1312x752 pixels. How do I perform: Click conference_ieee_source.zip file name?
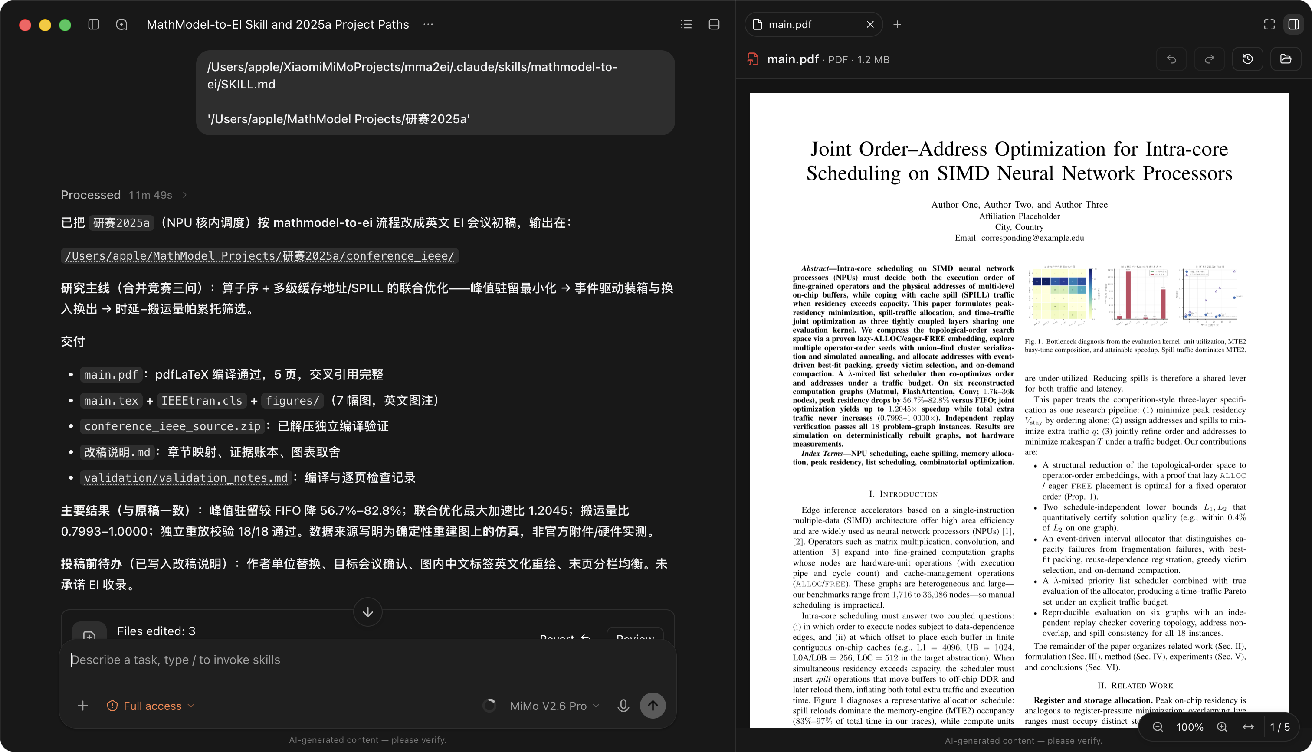point(172,426)
